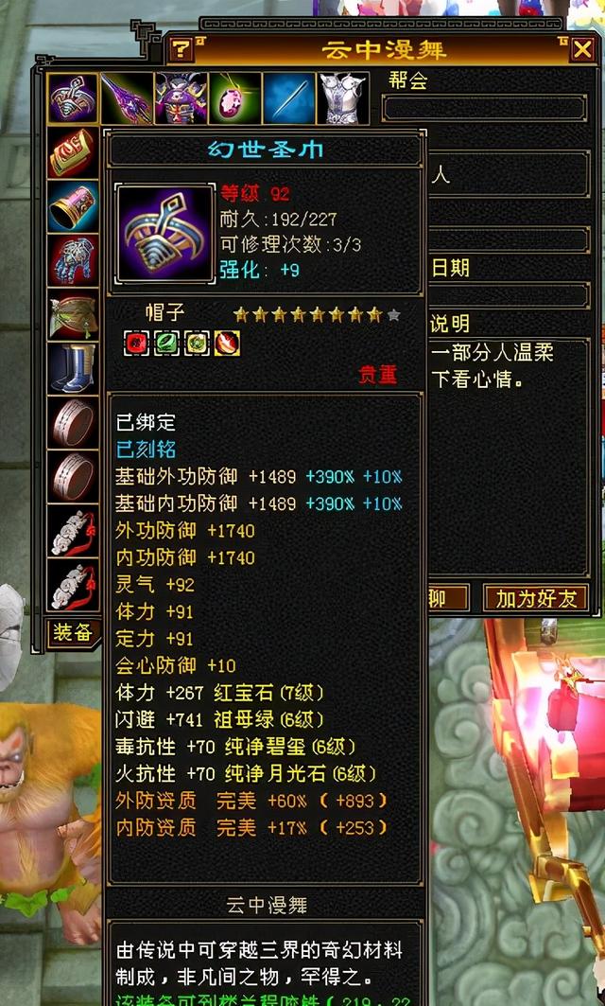Open the 装备 tab
The width and height of the screenshot is (605, 1006).
(73, 633)
